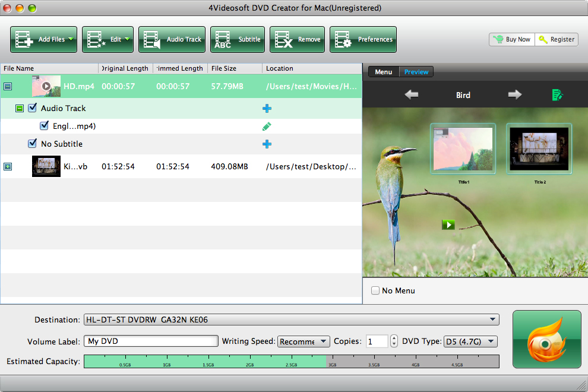Click the blue plus beside No Subtitle
Screen dimensions: 588x392
tap(267, 144)
